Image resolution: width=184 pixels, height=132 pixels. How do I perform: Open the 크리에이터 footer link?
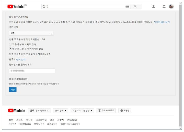(41, 120)
